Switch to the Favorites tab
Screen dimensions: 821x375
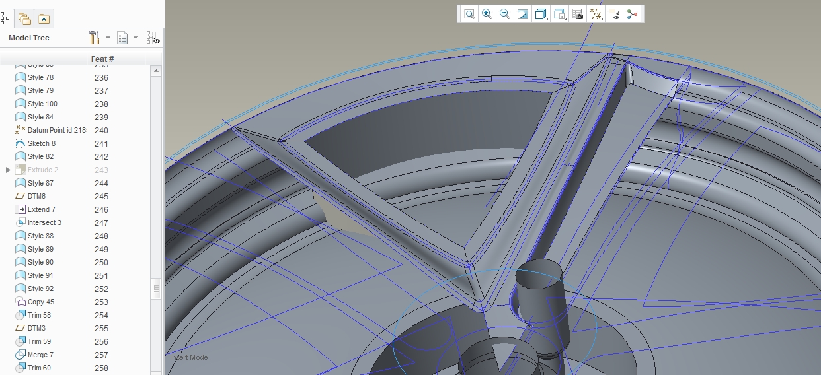pos(44,18)
